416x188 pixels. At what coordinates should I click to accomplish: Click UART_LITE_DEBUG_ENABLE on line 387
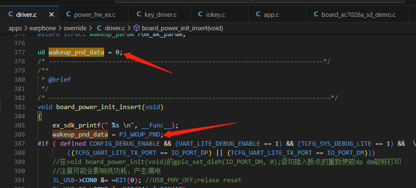coord(219,143)
